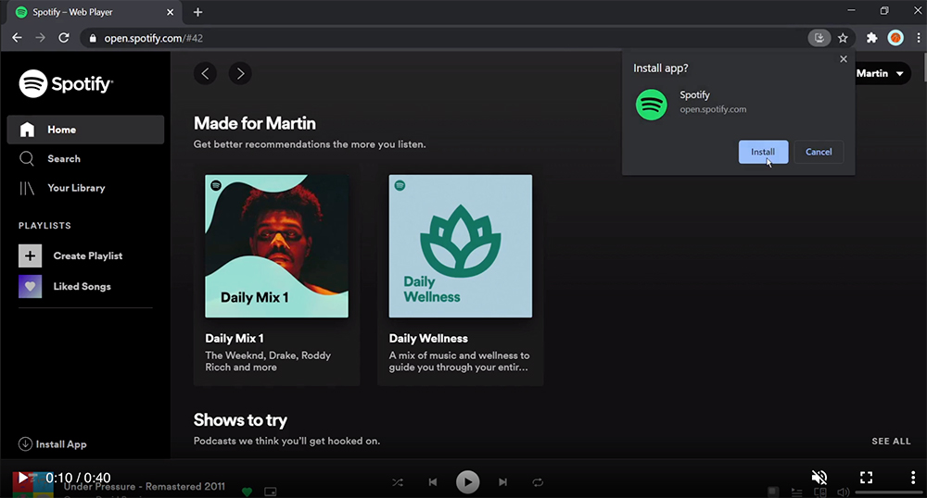Skip to previous track
Image resolution: width=927 pixels, height=498 pixels.
click(x=433, y=482)
